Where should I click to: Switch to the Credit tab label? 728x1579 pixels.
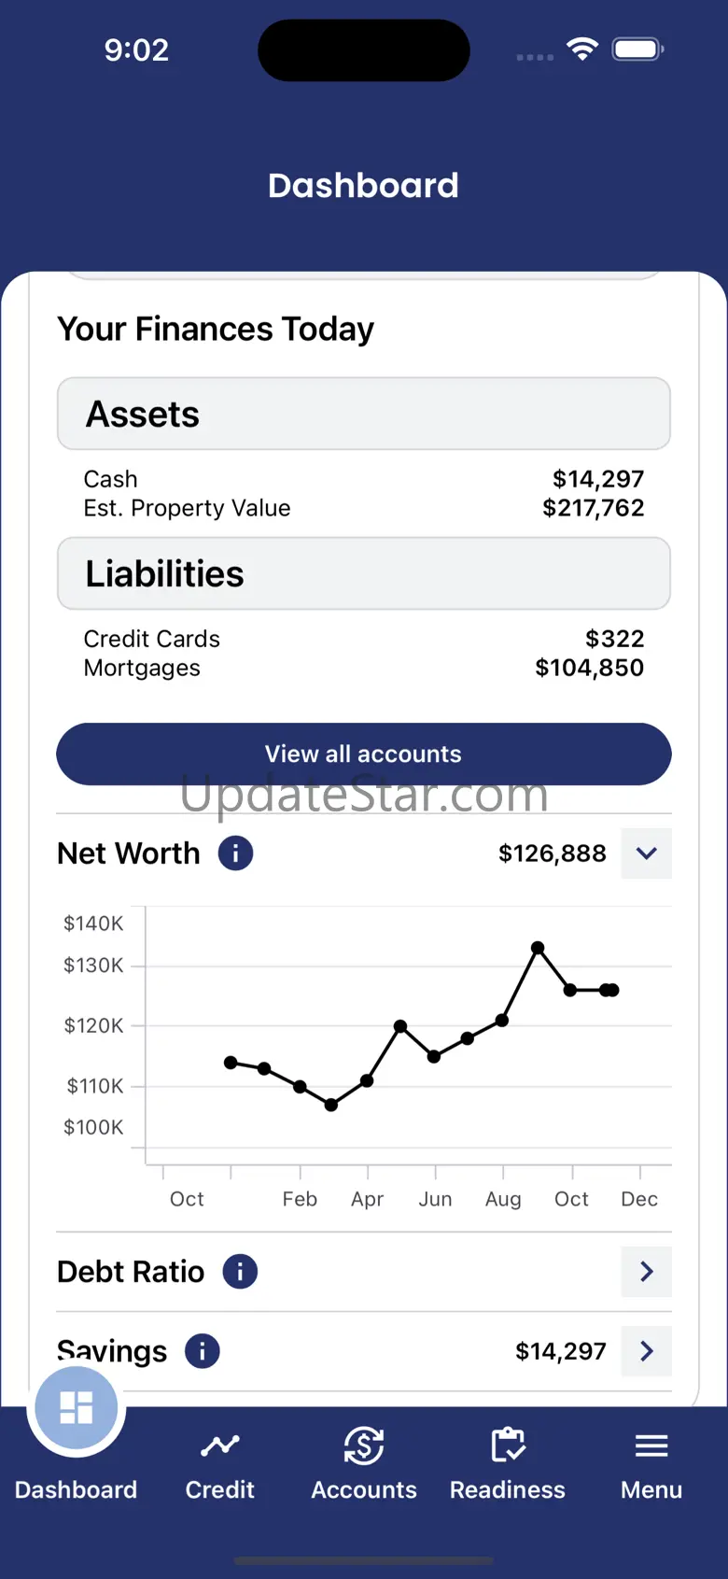220,1489
